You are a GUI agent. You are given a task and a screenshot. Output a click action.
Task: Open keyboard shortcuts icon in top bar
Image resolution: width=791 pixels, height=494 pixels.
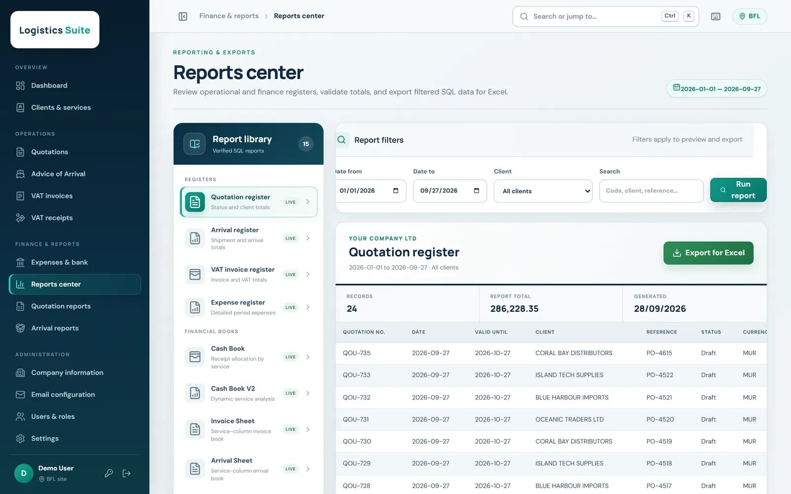[715, 16]
